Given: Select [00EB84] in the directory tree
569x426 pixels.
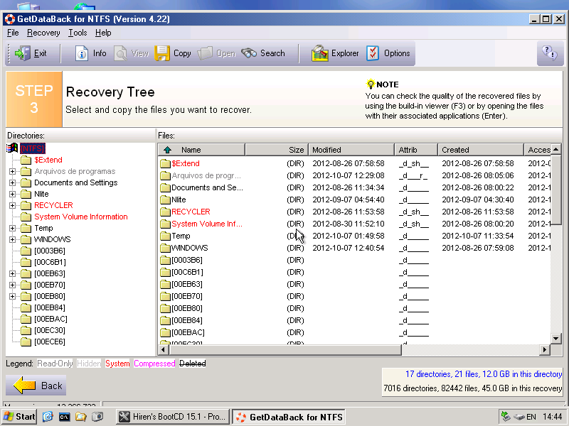Looking at the screenshot, I should (x=50, y=307).
